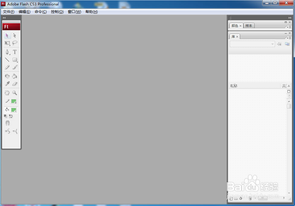This screenshot has height=206, width=295.
Task: Select the Brush tool
Action: pos(15,67)
